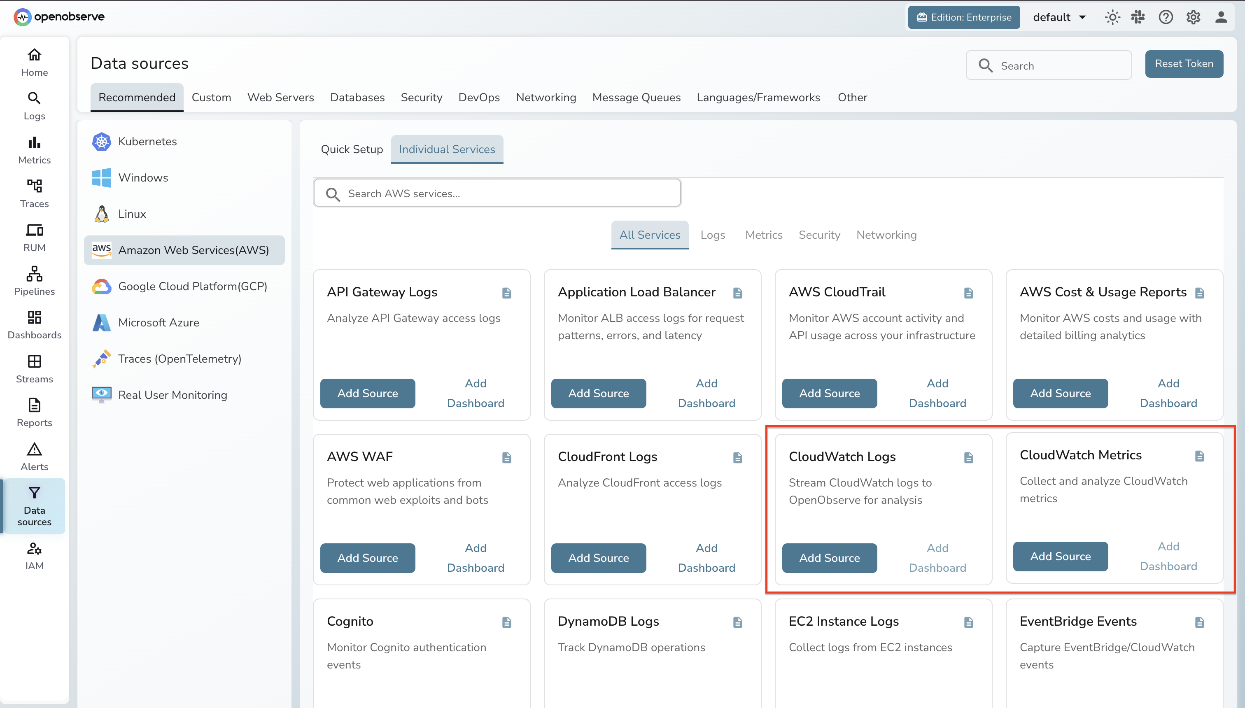This screenshot has height=708, width=1245.
Task: Open the Slack community icon
Action: coord(1138,17)
